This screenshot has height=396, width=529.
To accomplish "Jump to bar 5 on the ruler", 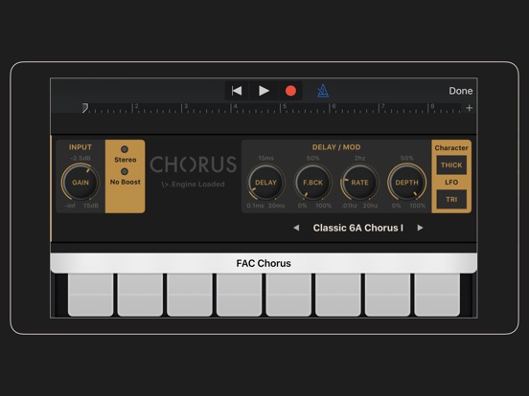I will (284, 107).
